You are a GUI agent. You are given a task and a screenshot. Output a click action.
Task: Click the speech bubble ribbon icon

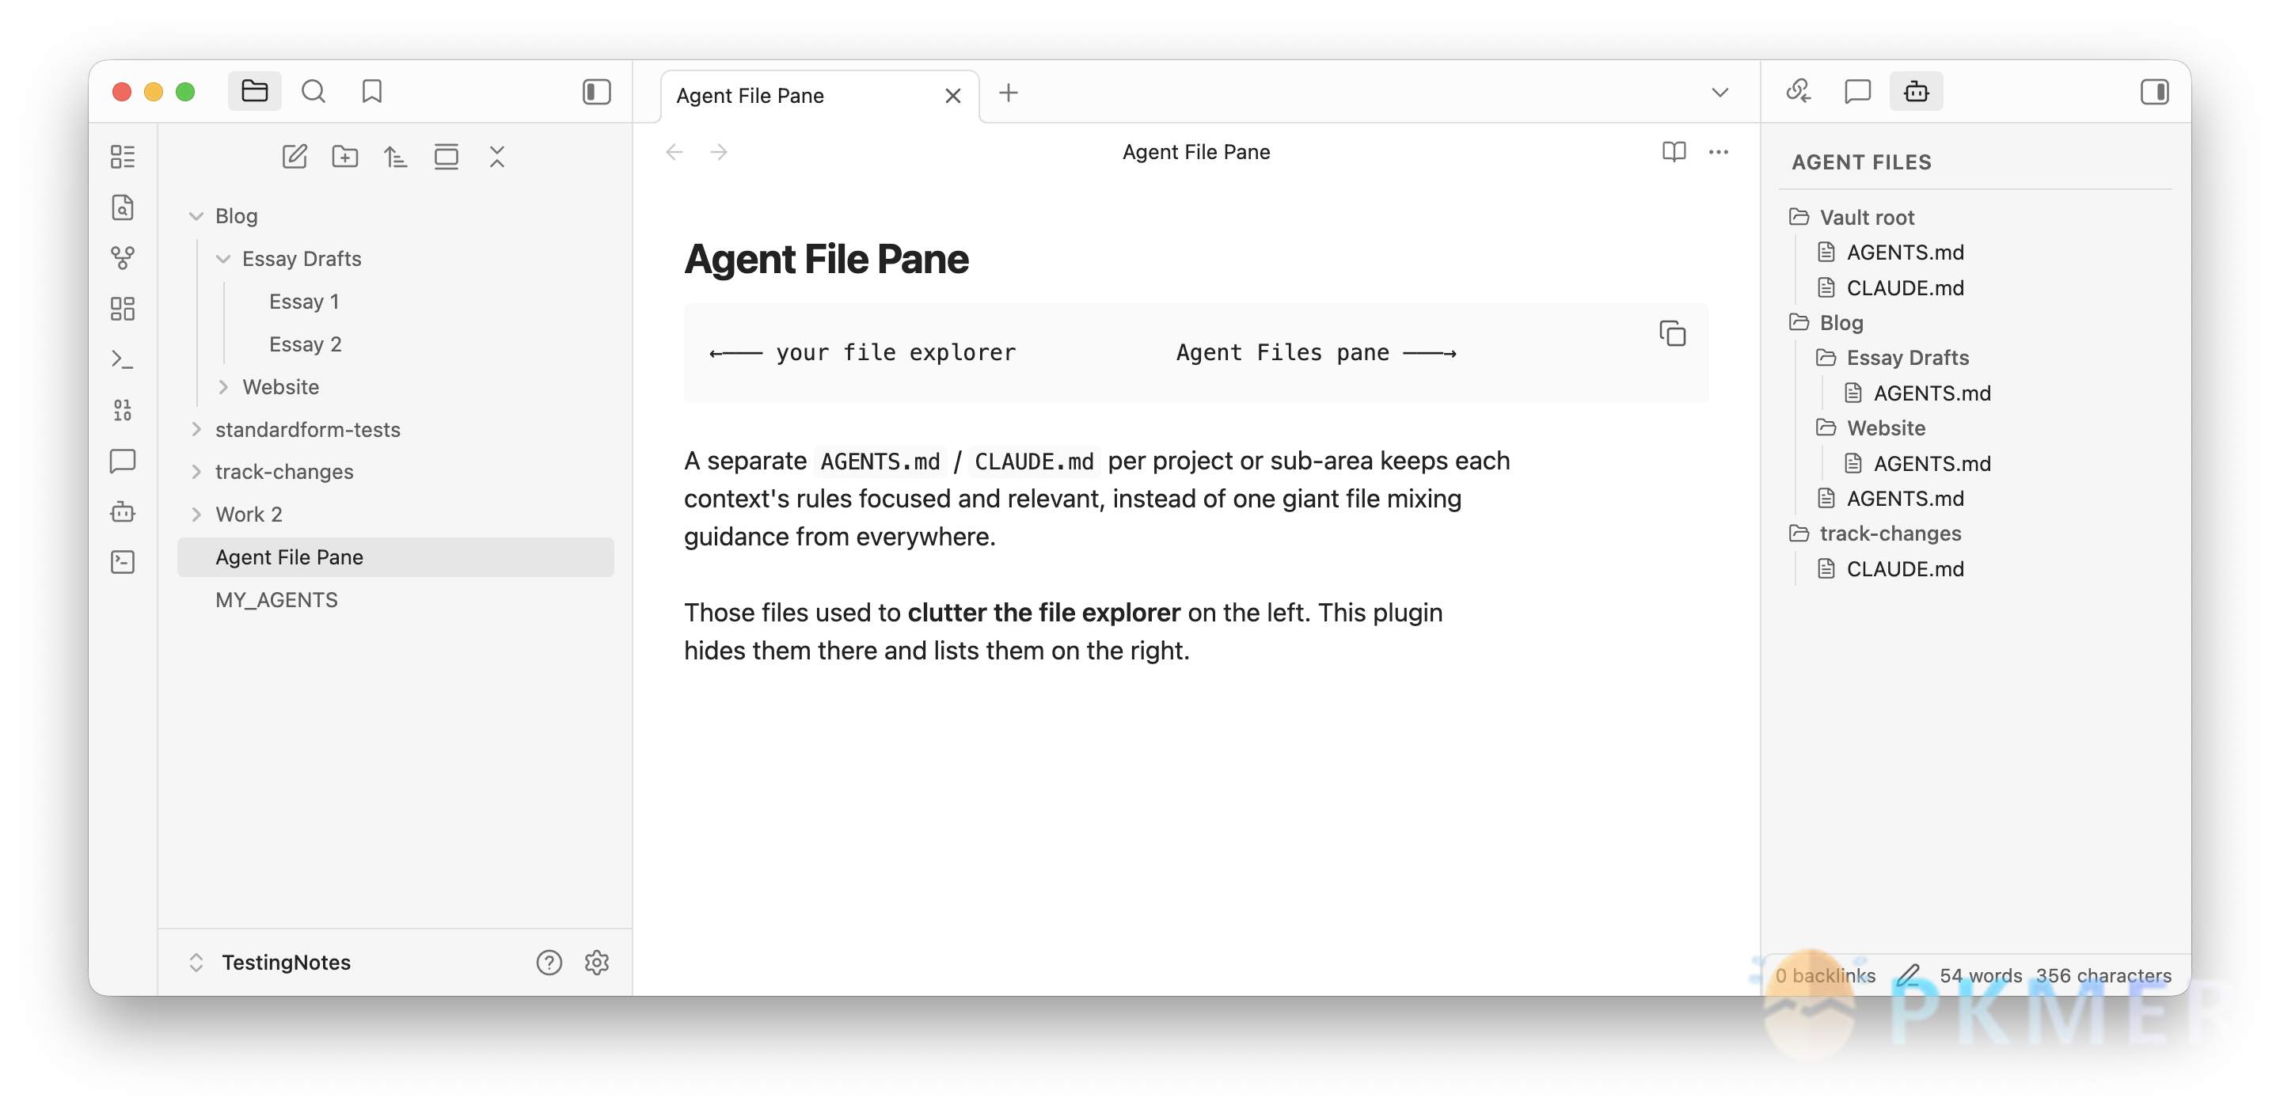pos(122,460)
